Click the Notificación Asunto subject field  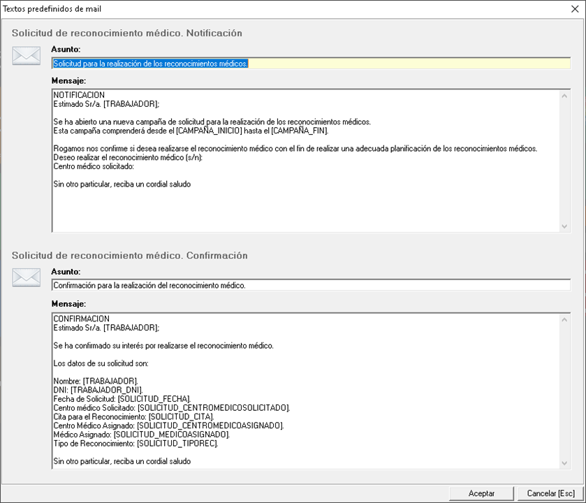coord(311,64)
